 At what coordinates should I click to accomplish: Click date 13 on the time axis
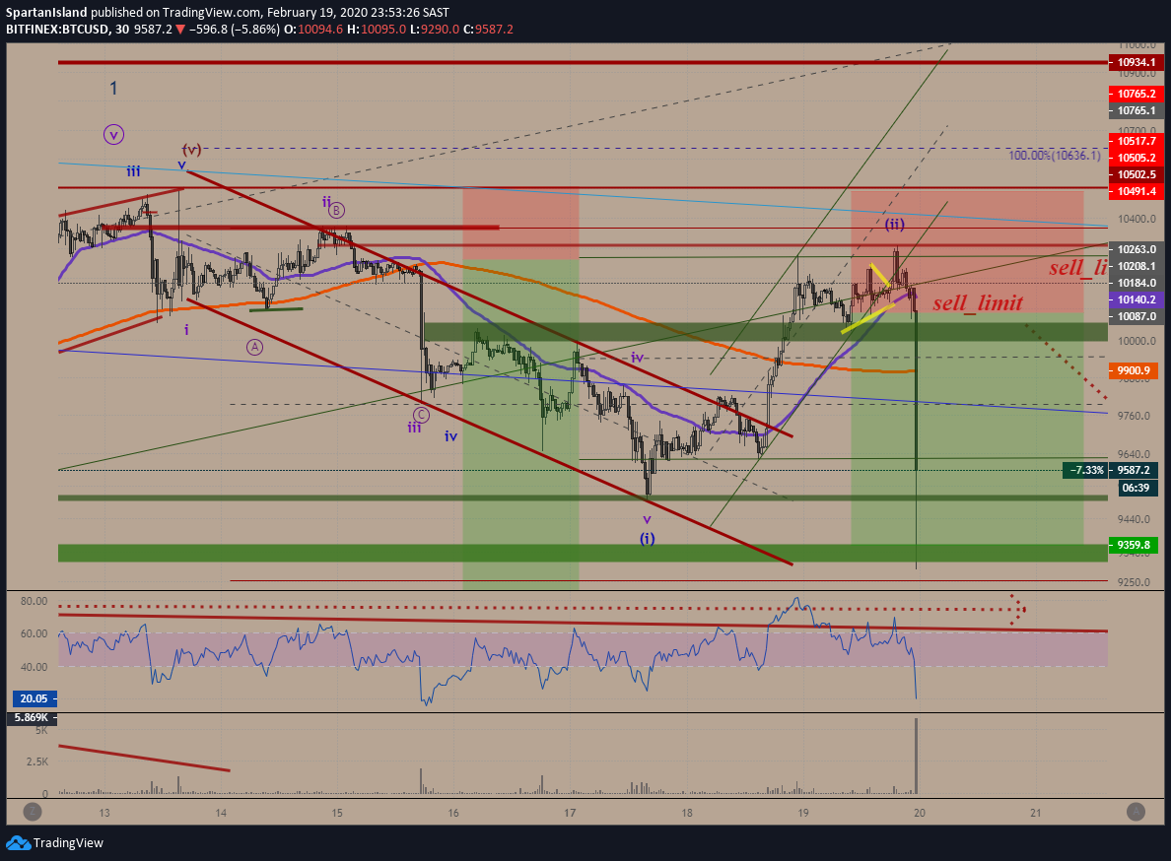tap(103, 814)
